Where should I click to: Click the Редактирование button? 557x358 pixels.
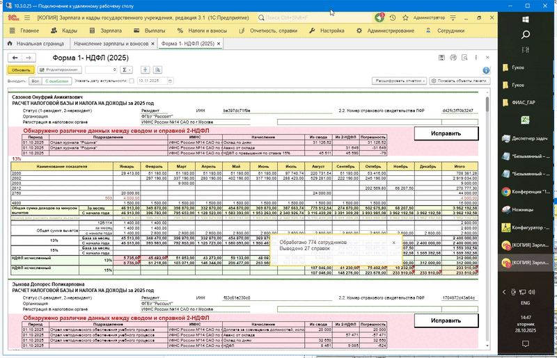point(60,70)
